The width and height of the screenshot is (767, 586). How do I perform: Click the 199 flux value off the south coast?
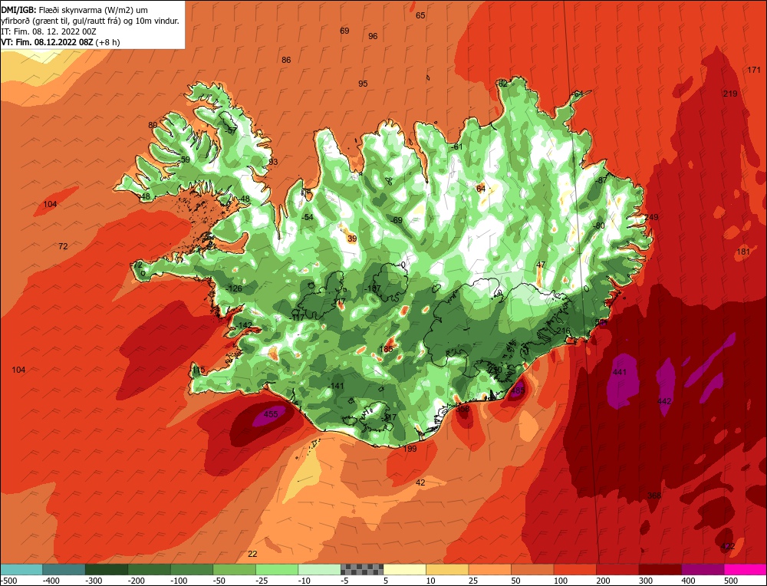coord(410,449)
